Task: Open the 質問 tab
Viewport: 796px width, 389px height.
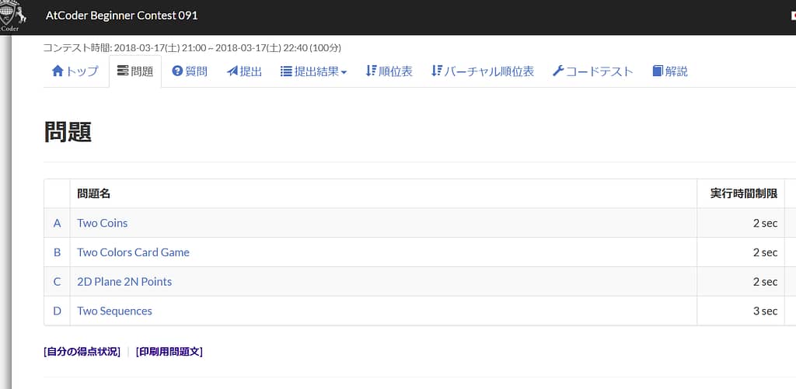Action: 190,71
